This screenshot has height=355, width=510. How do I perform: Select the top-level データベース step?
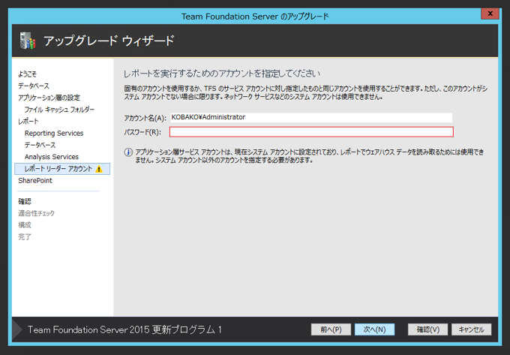pos(34,86)
